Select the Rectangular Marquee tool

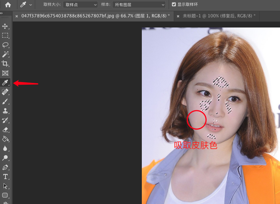(x=5, y=35)
